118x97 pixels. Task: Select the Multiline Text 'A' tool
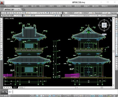pos(1,57)
